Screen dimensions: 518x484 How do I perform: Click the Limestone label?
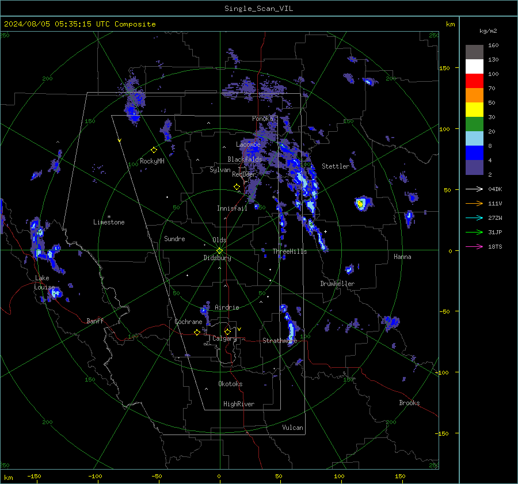[109, 222]
